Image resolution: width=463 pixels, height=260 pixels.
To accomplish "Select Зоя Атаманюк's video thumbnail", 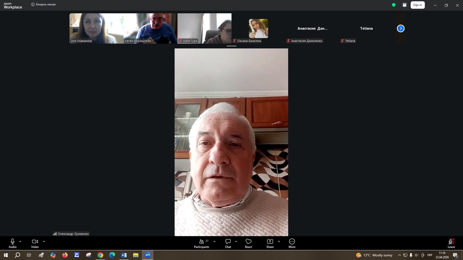I will click(x=96, y=29).
